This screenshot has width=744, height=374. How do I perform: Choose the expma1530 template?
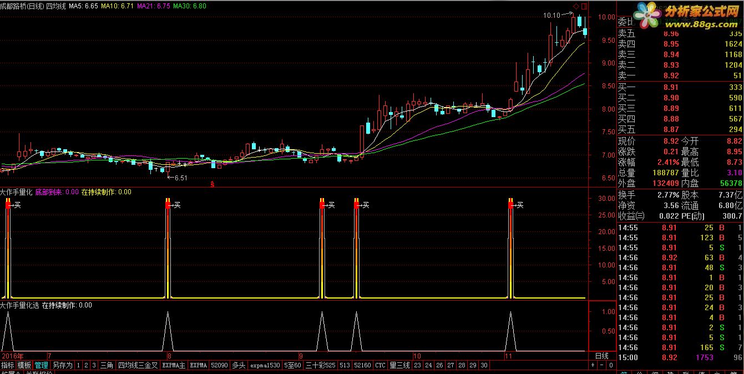tap(265, 366)
